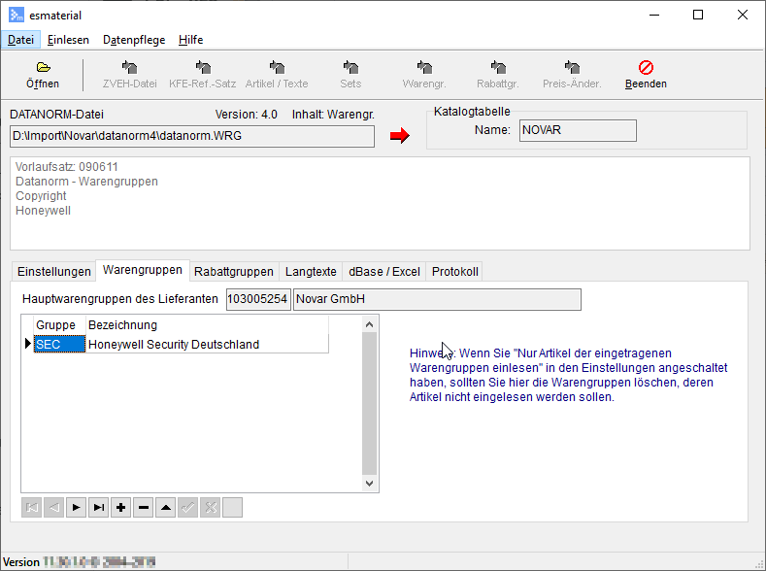Viewport: 766px width, 571px height.
Task: Go to next record in navigator
Action: 77,507
